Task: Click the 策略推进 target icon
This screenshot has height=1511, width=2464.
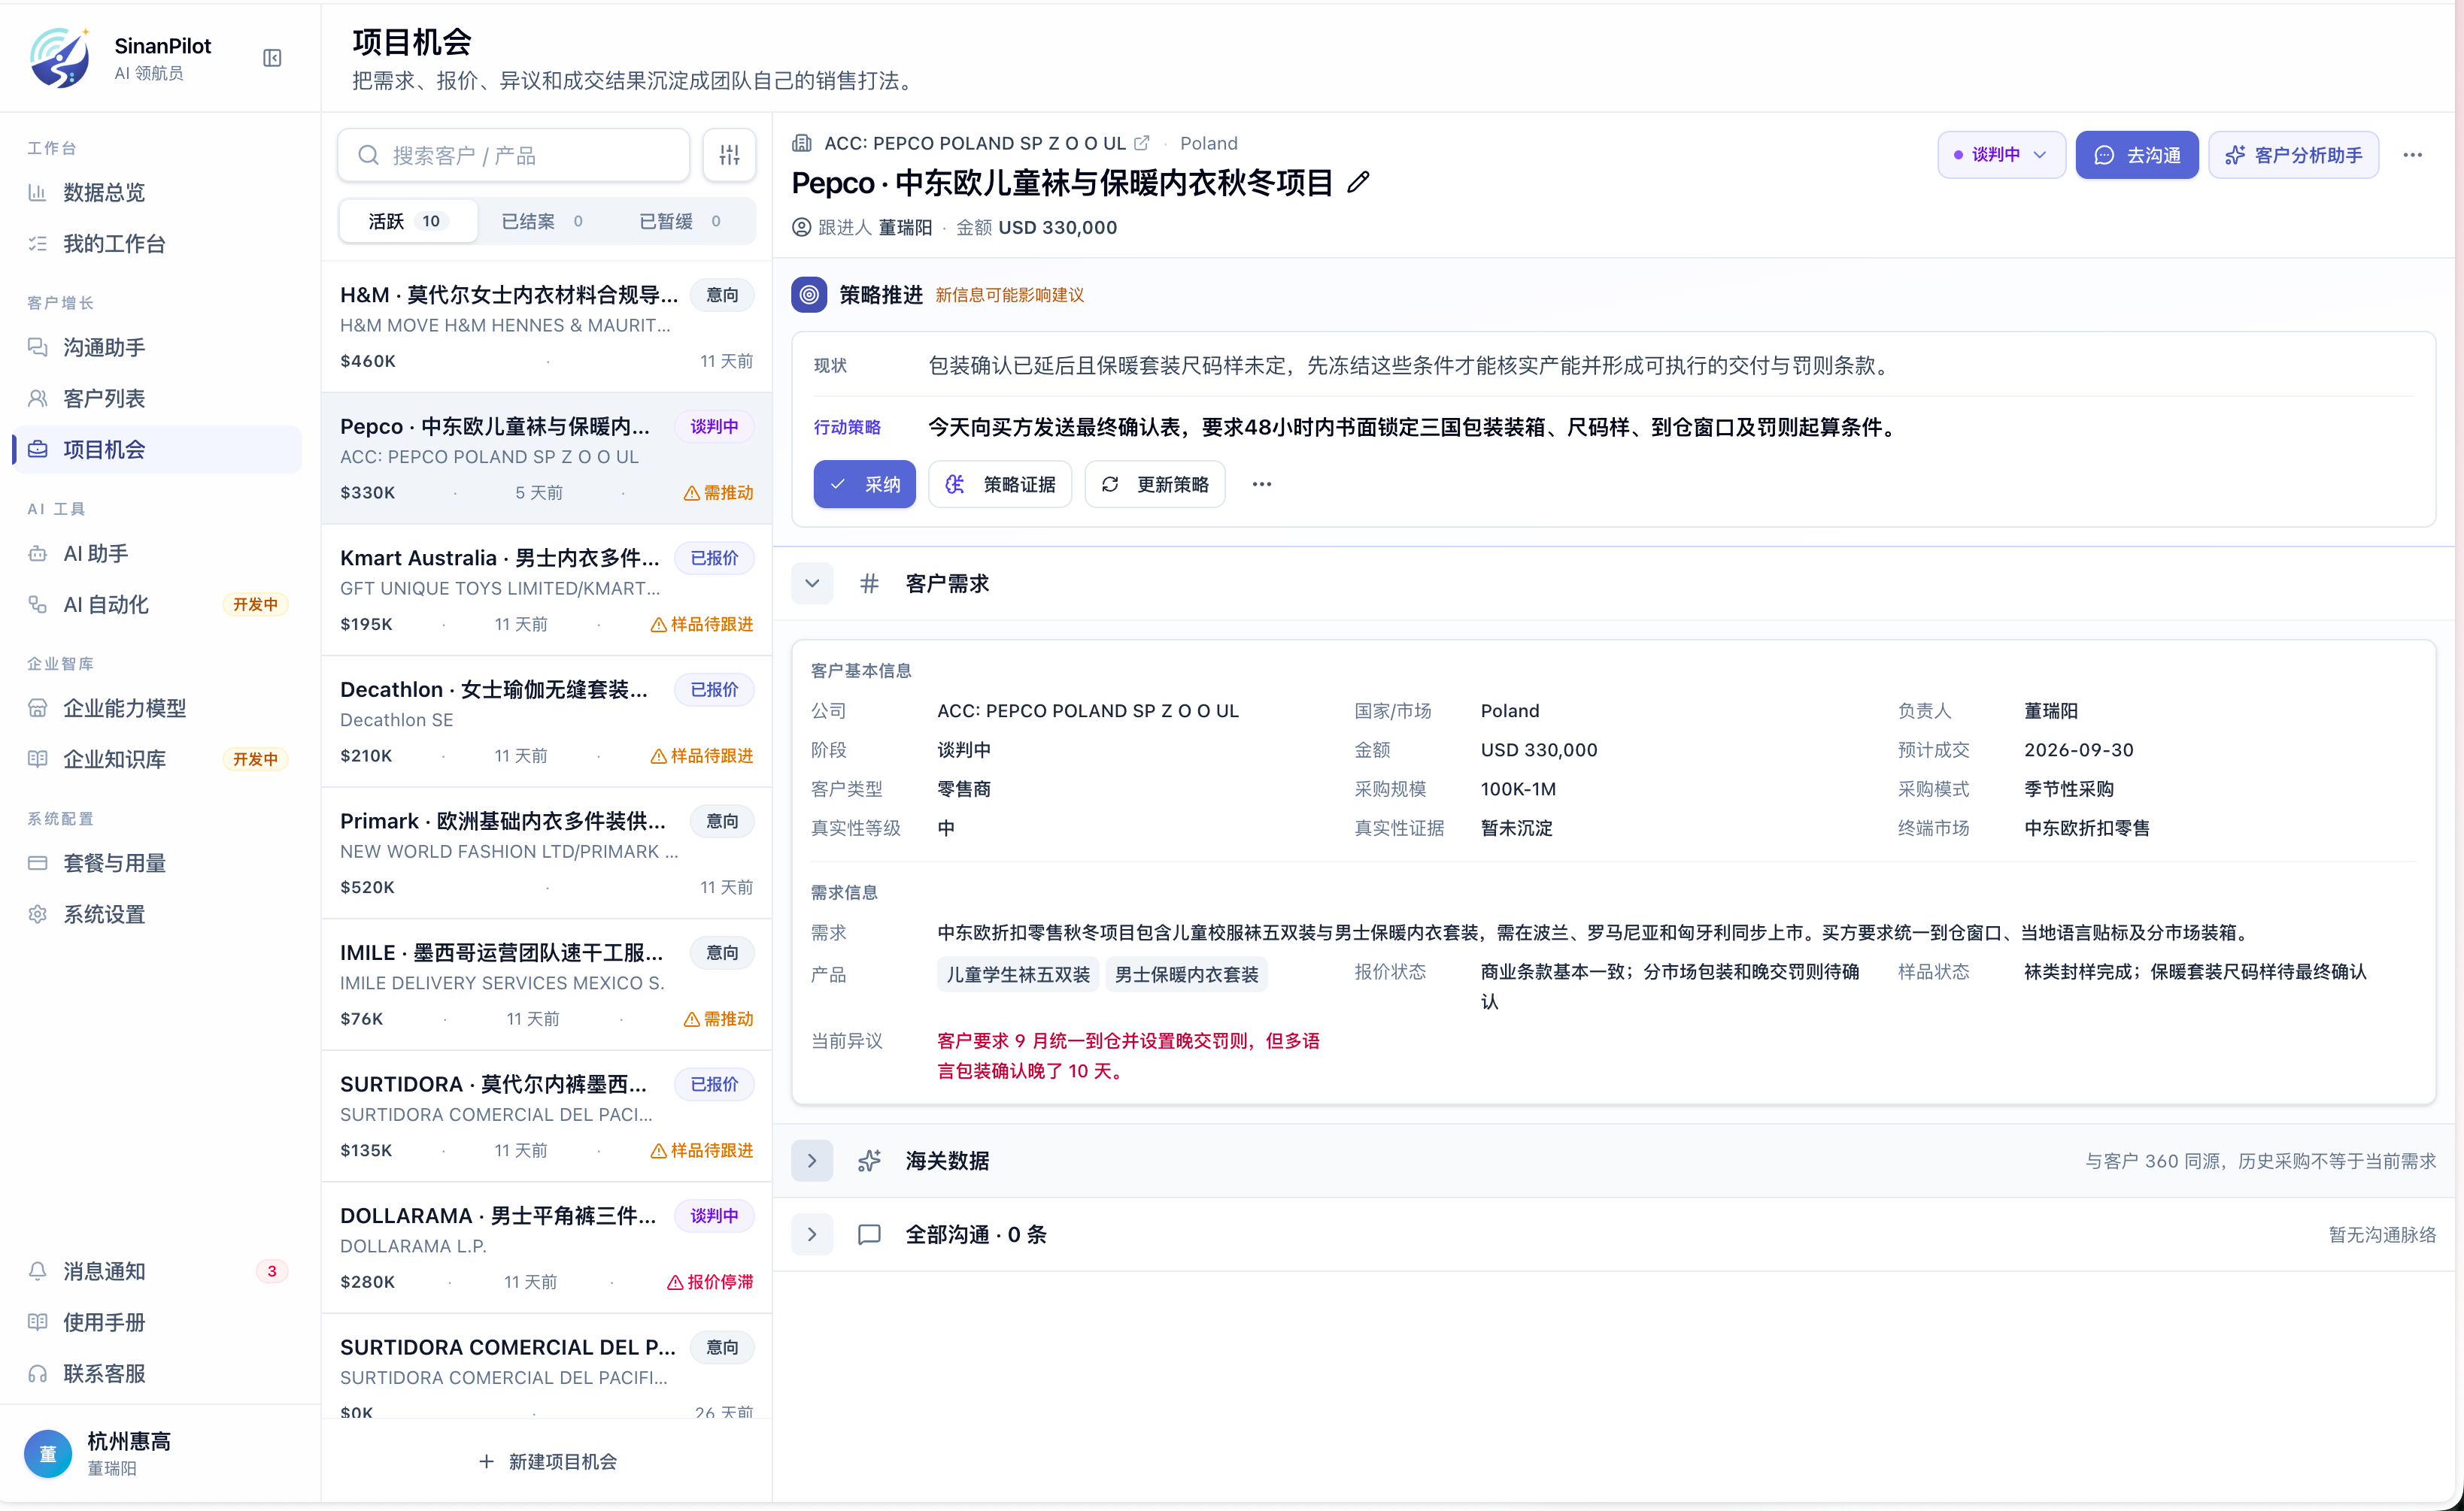Action: click(809, 295)
